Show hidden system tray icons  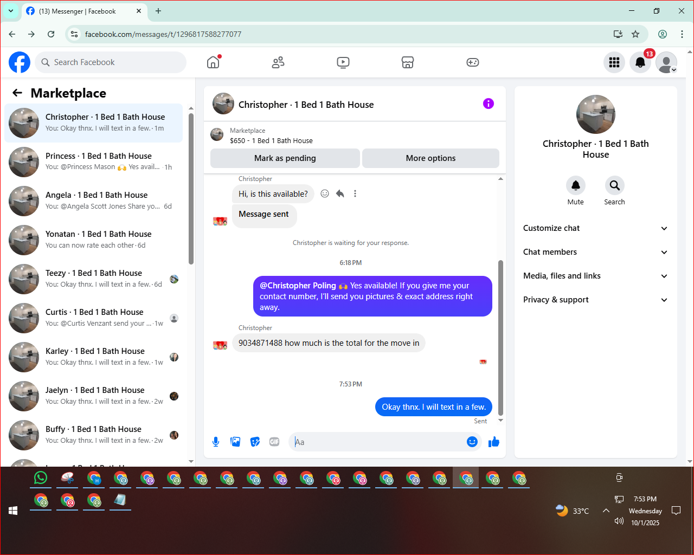pos(606,511)
